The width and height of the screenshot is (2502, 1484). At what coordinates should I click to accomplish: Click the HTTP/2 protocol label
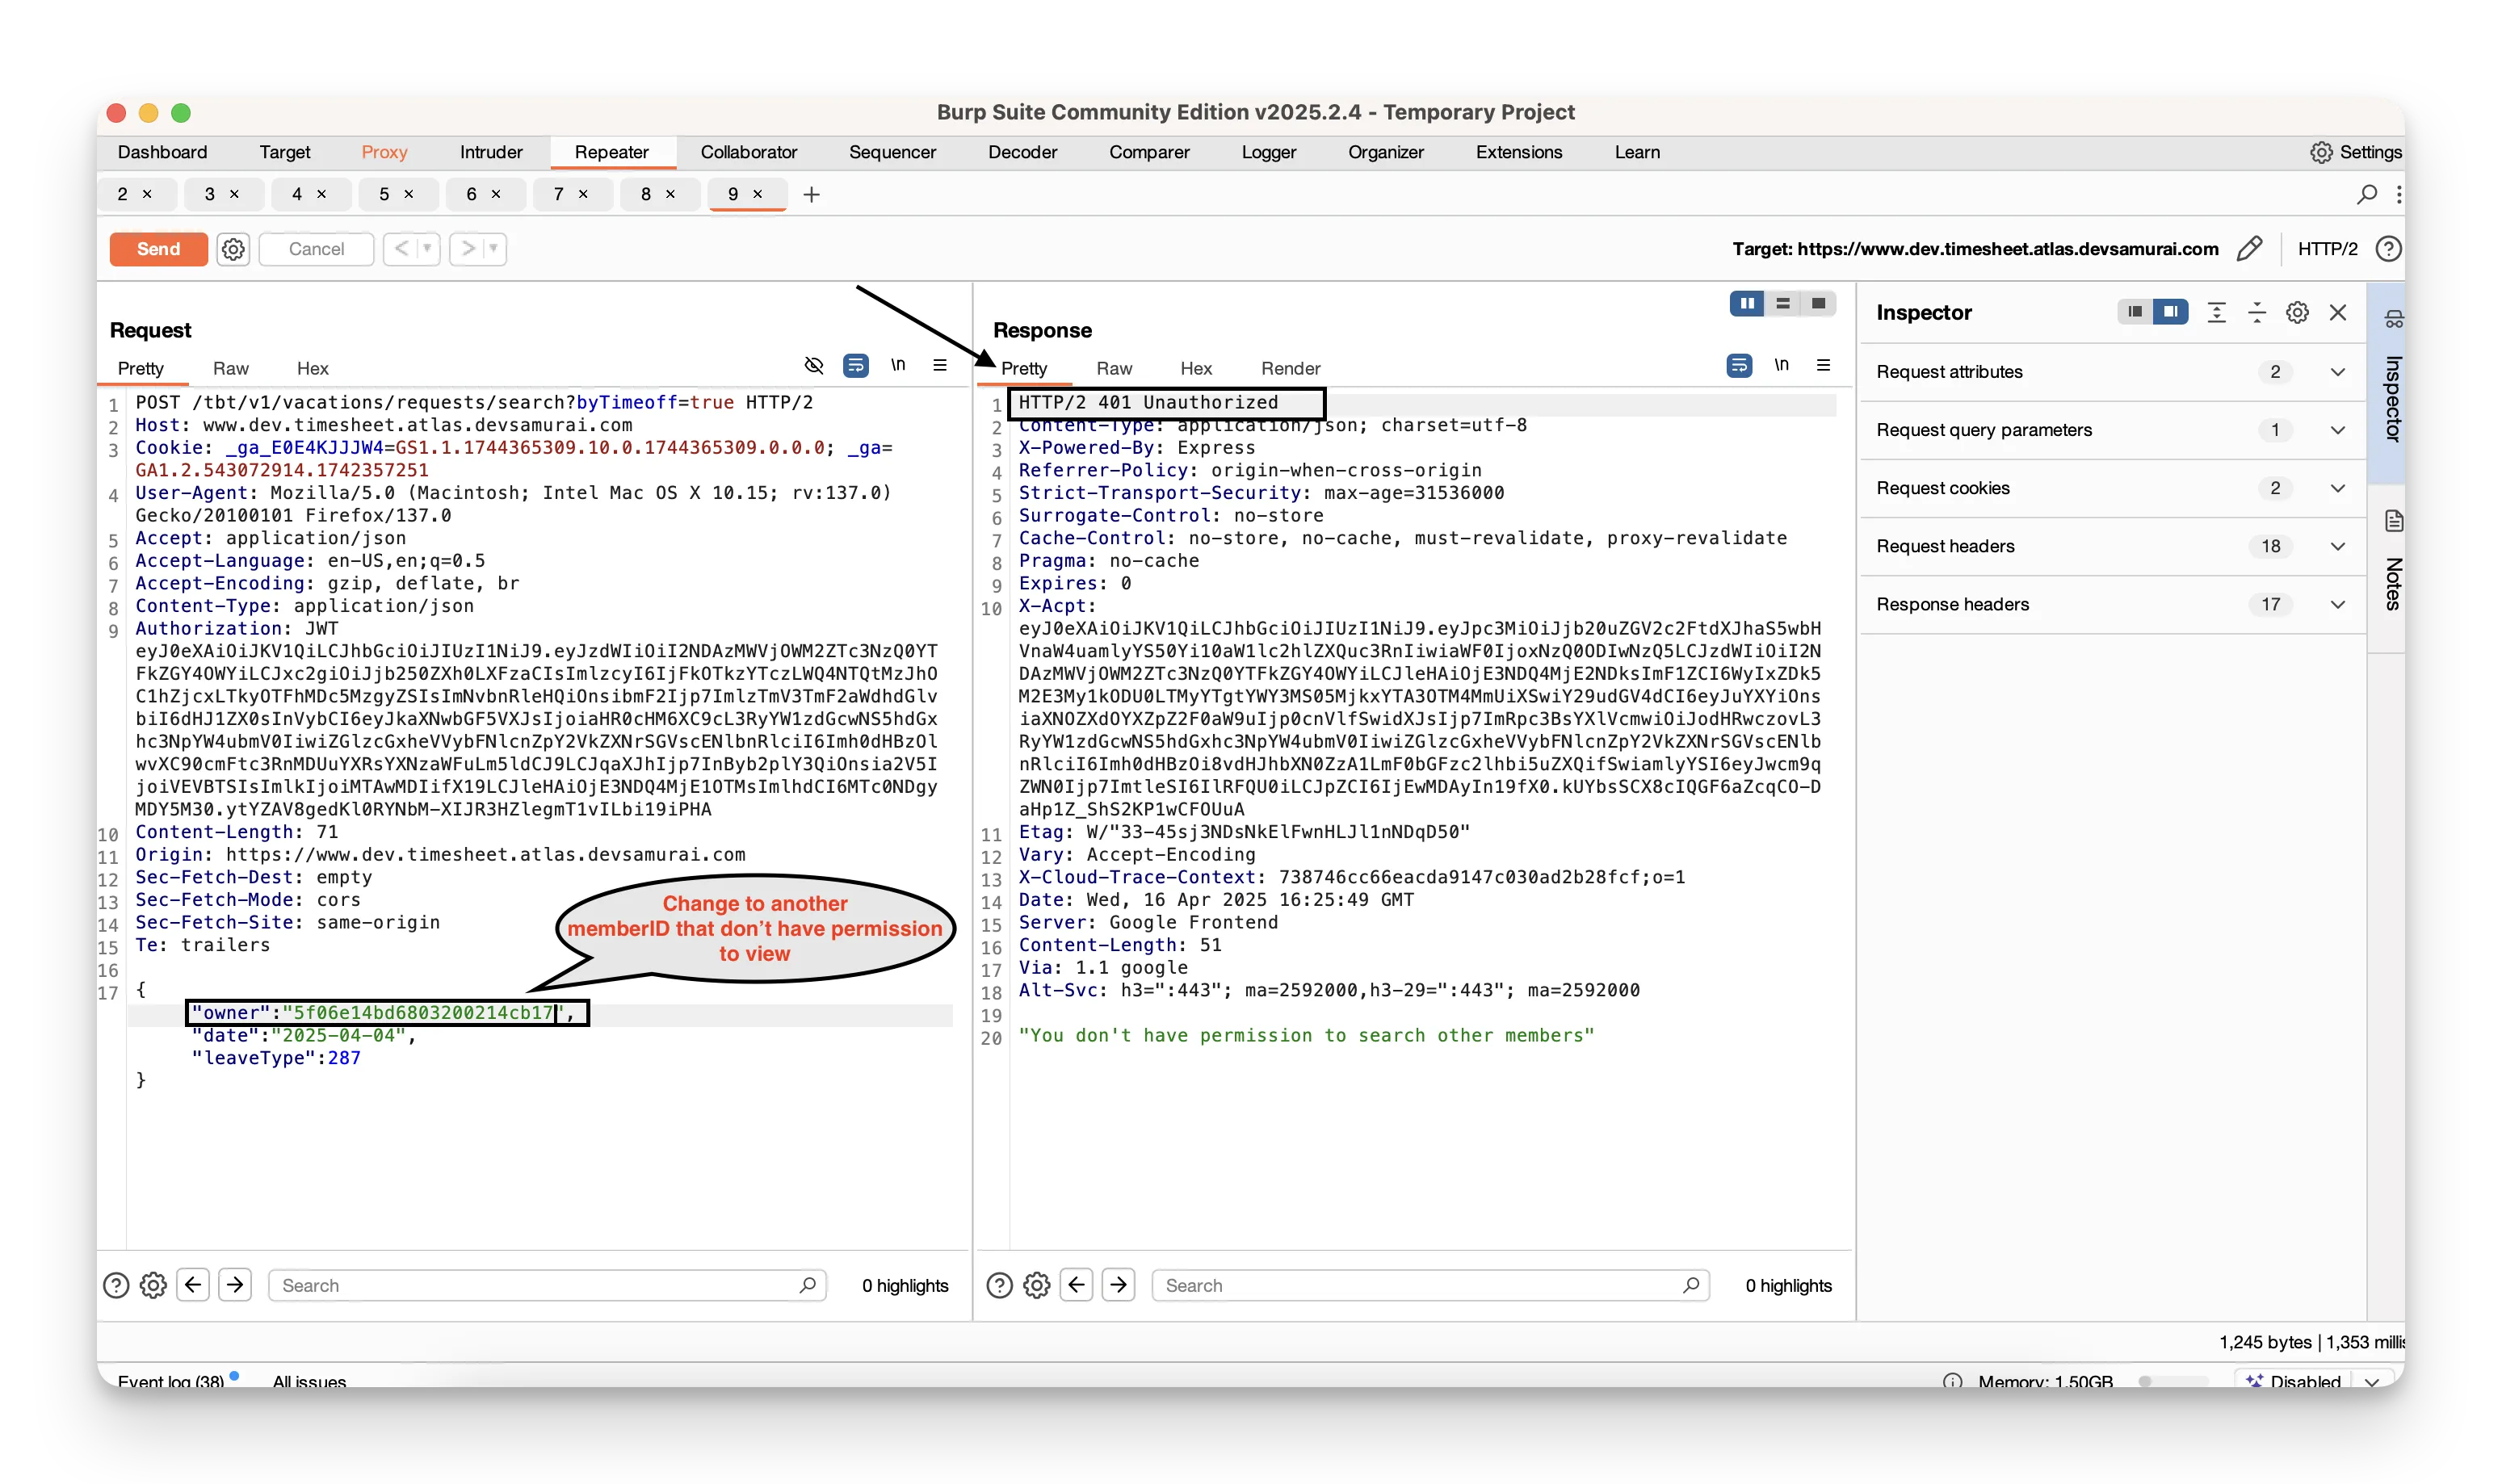coord(2327,249)
